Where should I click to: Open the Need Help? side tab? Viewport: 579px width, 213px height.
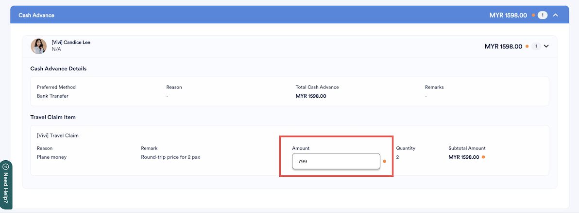[6, 184]
